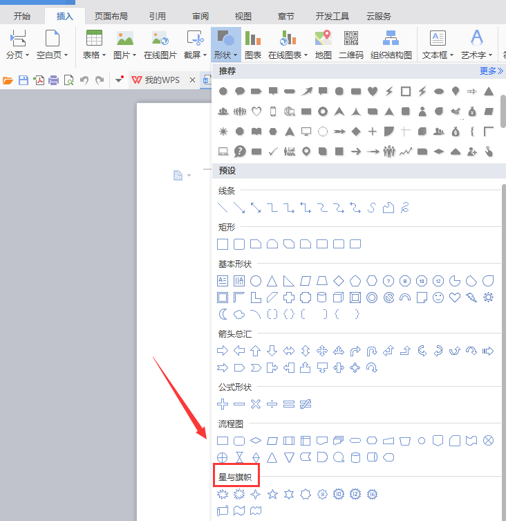The height and width of the screenshot is (521, 506).
Task: Click the QR code (二维码) icon
Action: tap(351, 44)
